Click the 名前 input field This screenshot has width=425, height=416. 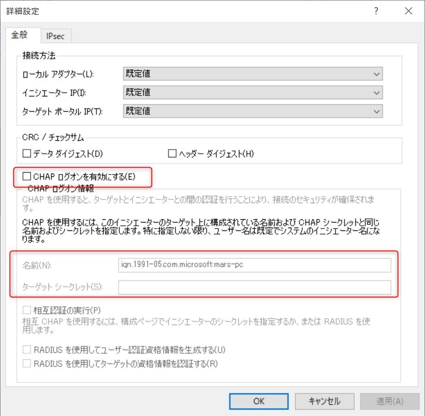click(x=254, y=265)
